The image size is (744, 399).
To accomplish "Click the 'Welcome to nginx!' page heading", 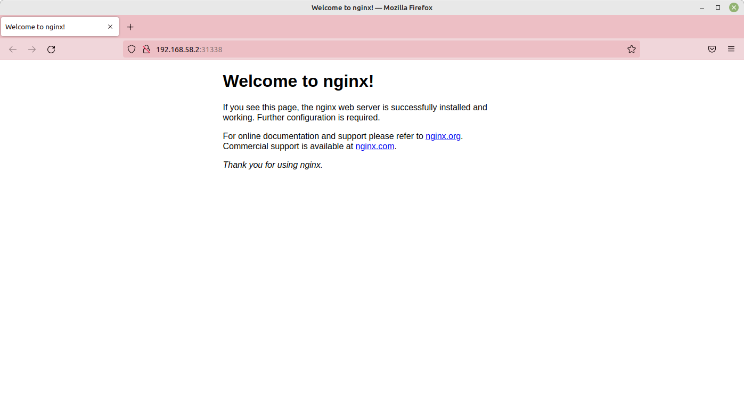I will click(298, 82).
